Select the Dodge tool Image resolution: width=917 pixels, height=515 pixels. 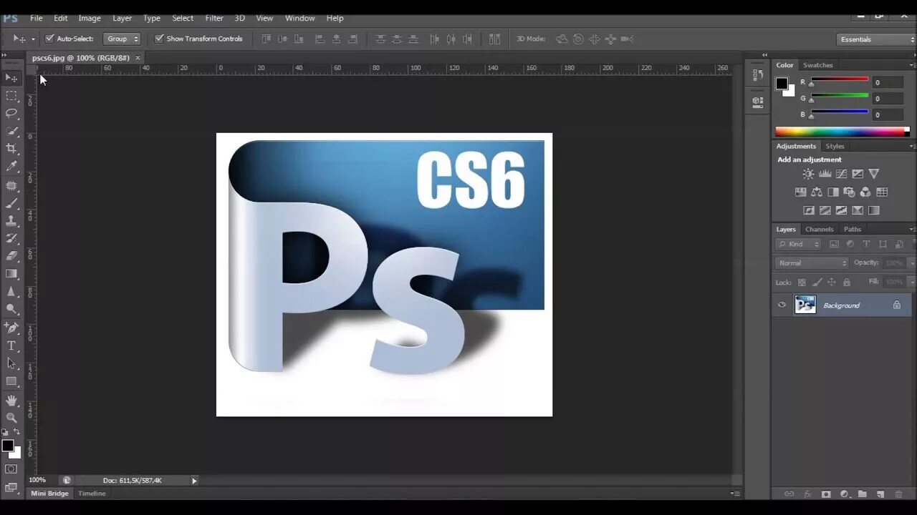coord(11,309)
